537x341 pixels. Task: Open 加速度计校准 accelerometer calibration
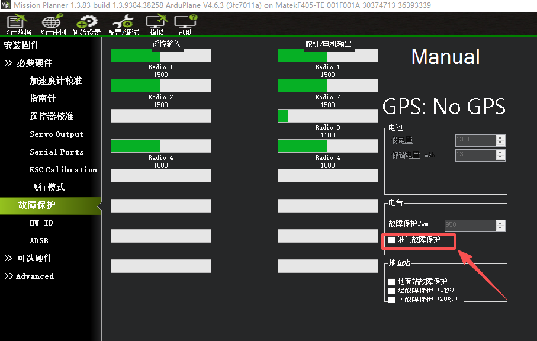(56, 81)
